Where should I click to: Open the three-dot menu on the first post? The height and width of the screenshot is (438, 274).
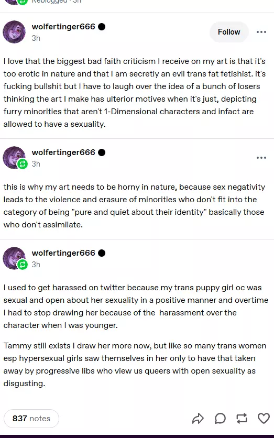261,32
